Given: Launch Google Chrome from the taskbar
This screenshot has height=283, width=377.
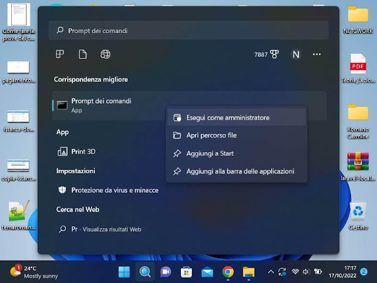Looking at the screenshot, I should pos(228,272).
